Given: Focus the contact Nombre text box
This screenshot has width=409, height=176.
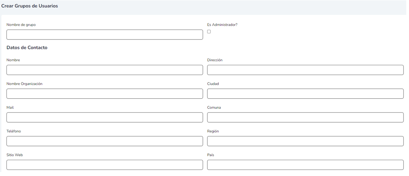Looking at the screenshot, I should [x=105, y=70].
